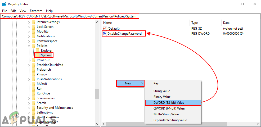This screenshot has width=261, height=127.
Task: Select the DisableChangePassword value name
Action: (124, 34)
